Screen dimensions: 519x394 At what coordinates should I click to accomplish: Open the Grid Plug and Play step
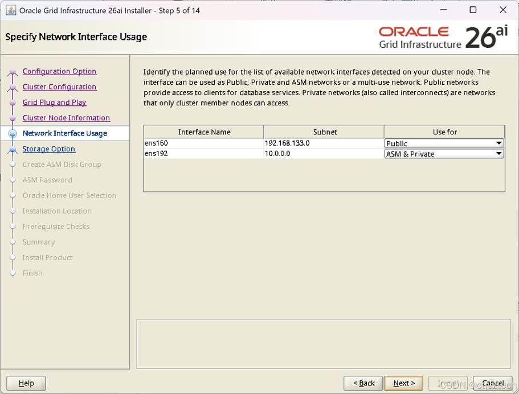(x=54, y=102)
